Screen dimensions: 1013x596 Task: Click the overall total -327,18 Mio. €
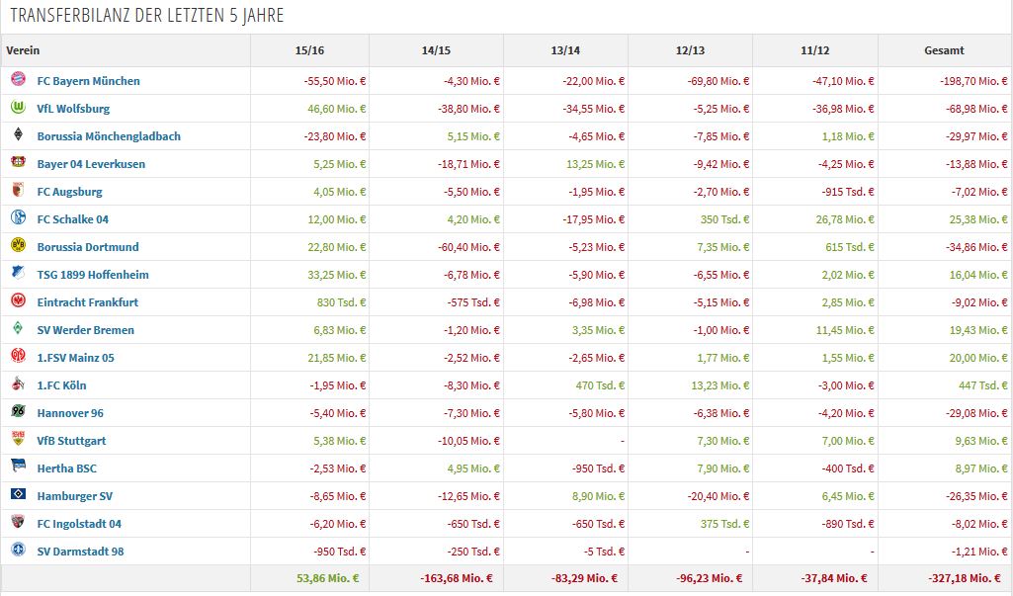965,578
